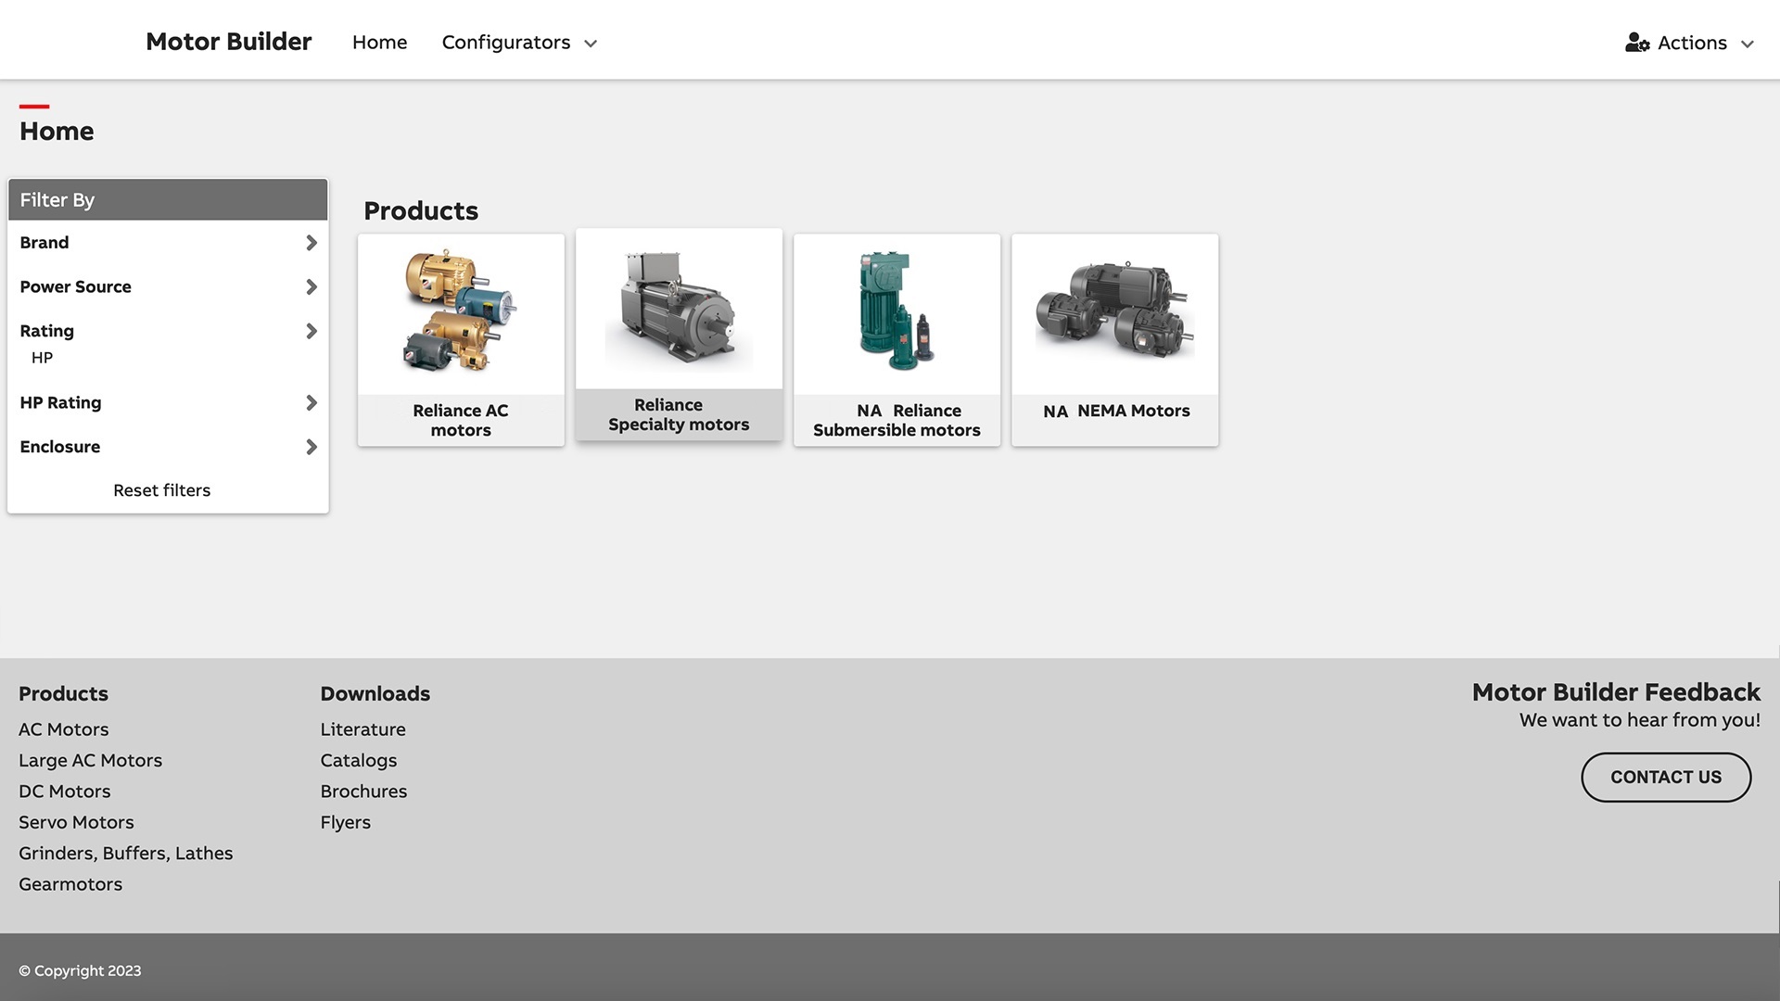The image size is (1780, 1001).
Task: Visit the Gearmotors footer link
Action: click(x=70, y=884)
